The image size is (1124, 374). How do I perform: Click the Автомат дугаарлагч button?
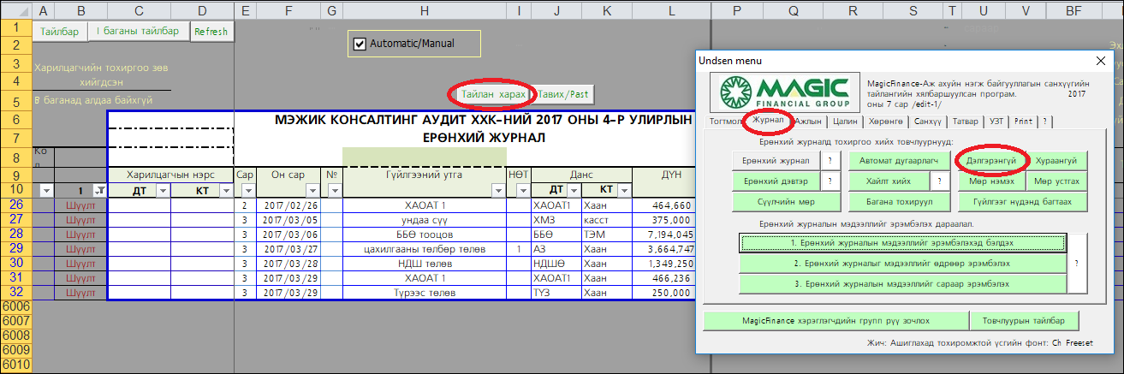(897, 160)
